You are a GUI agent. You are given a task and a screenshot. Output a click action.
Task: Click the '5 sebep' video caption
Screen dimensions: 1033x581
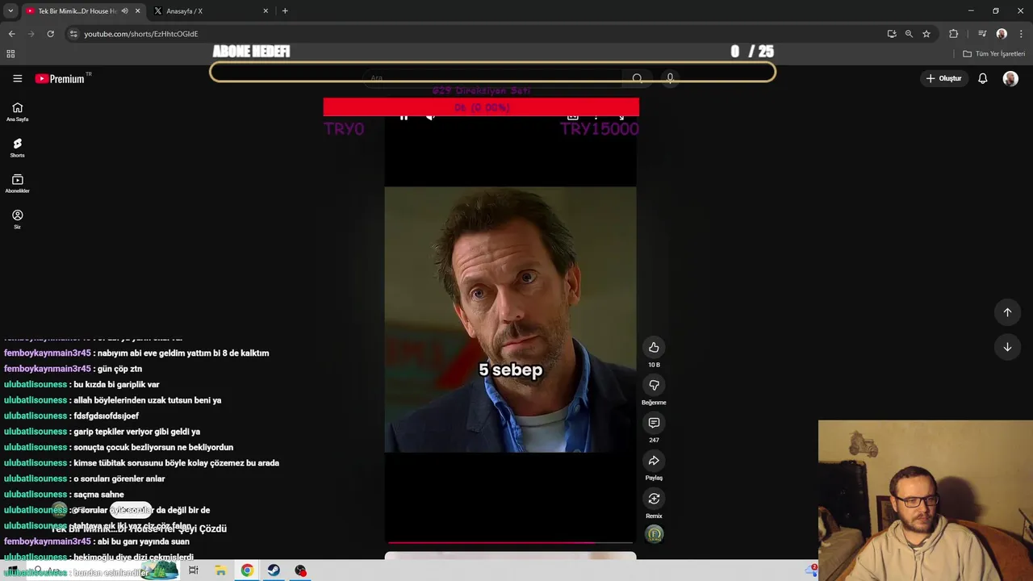[x=511, y=370]
